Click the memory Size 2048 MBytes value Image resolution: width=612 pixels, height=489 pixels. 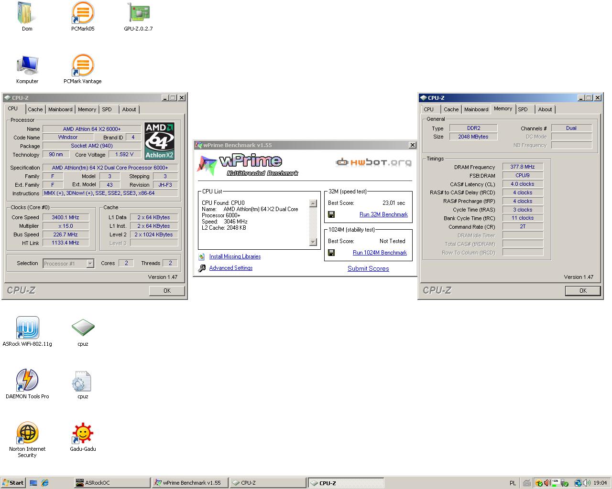click(x=473, y=137)
